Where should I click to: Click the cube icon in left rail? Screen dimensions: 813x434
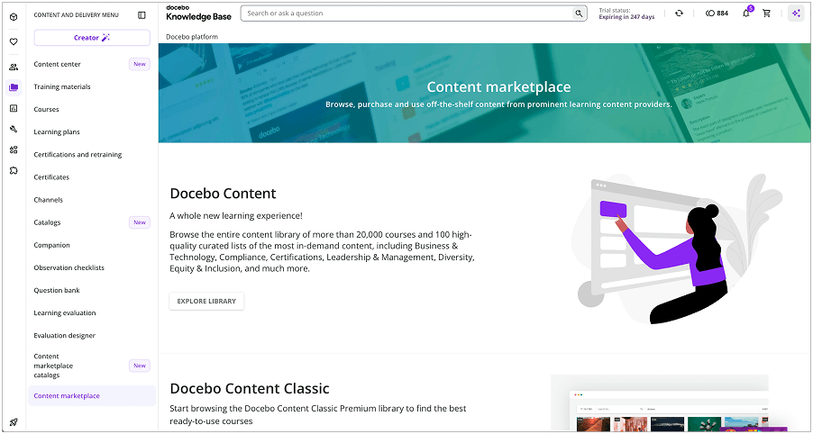(x=14, y=17)
